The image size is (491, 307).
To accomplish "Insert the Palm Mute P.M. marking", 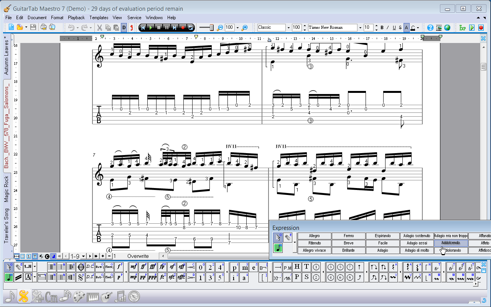I will pos(287,267).
